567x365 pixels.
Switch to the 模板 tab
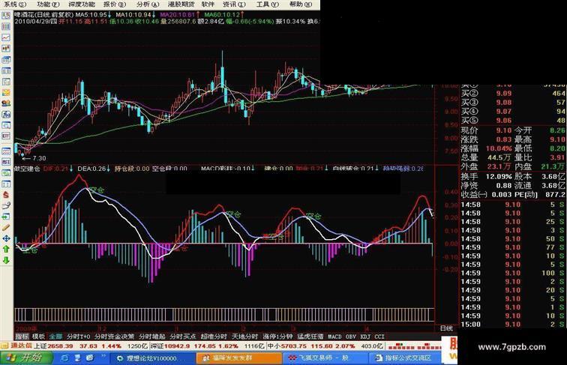pyautogui.click(x=39, y=337)
